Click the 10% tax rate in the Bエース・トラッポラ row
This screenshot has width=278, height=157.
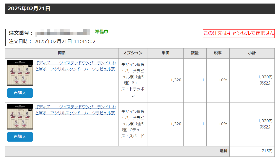223,80
